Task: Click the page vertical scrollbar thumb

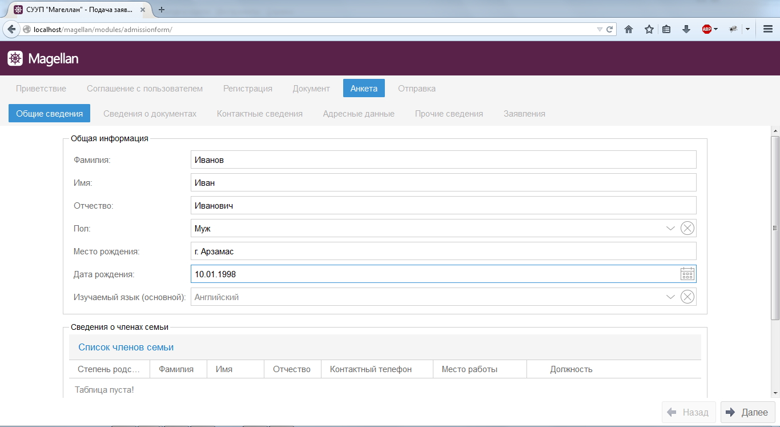Action: click(x=775, y=228)
